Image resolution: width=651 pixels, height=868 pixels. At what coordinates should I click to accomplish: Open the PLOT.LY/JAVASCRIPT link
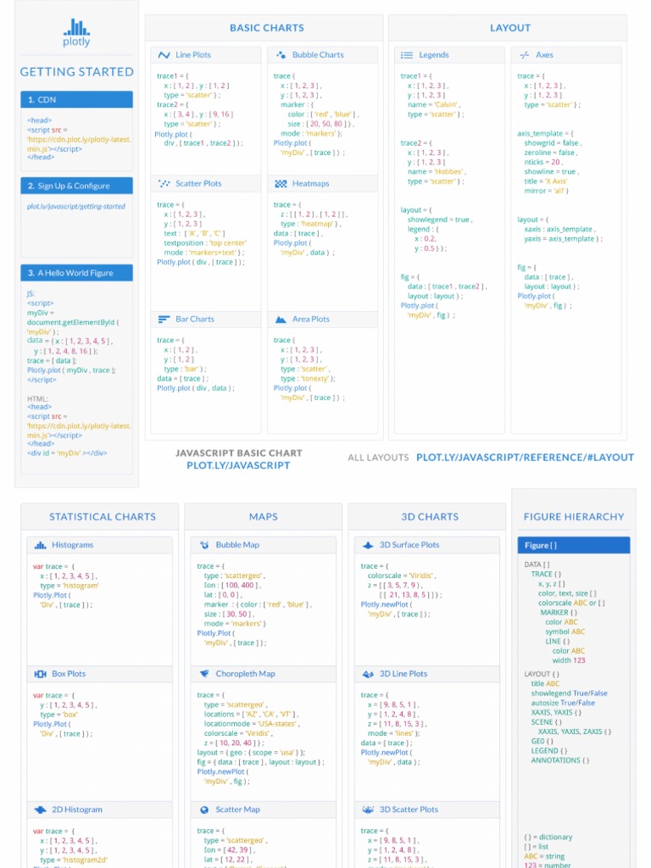pyautogui.click(x=238, y=465)
